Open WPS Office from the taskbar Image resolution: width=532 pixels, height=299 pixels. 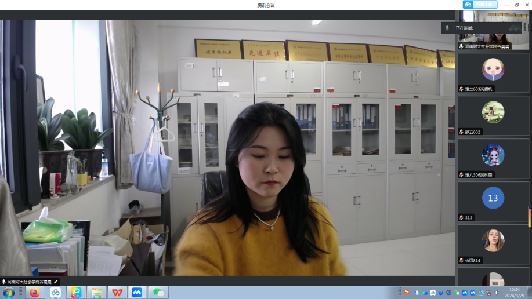click(117, 292)
